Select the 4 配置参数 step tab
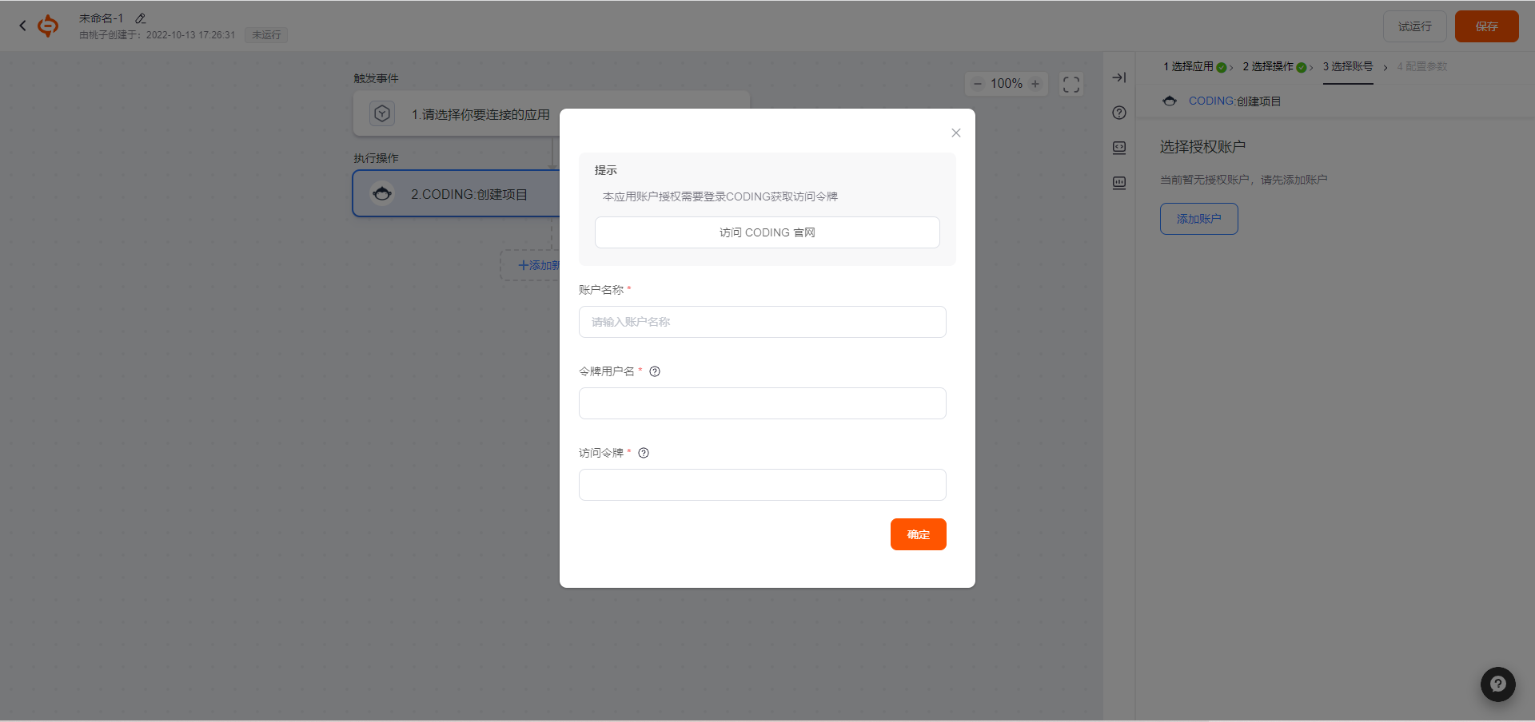The width and height of the screenshot is (1535, 722). 1422,67
